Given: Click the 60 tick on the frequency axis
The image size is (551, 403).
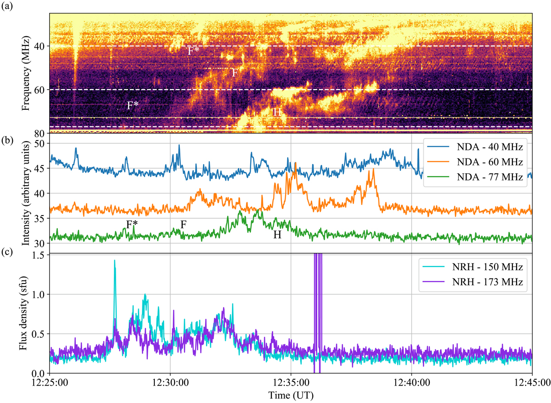Looking at the screenshot, I should (39, 90).
